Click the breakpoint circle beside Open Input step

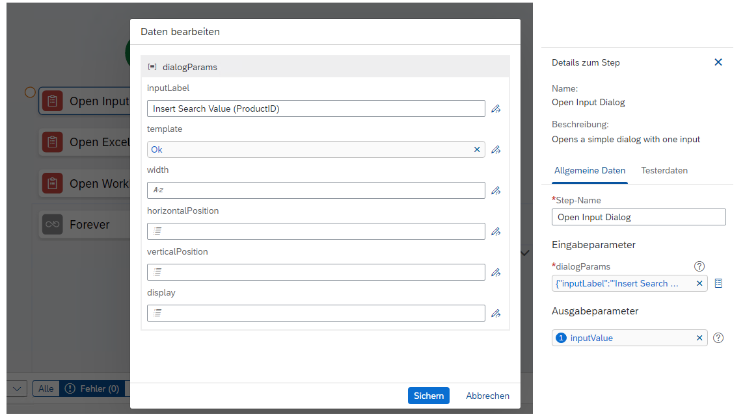click(x=30, y=92)
